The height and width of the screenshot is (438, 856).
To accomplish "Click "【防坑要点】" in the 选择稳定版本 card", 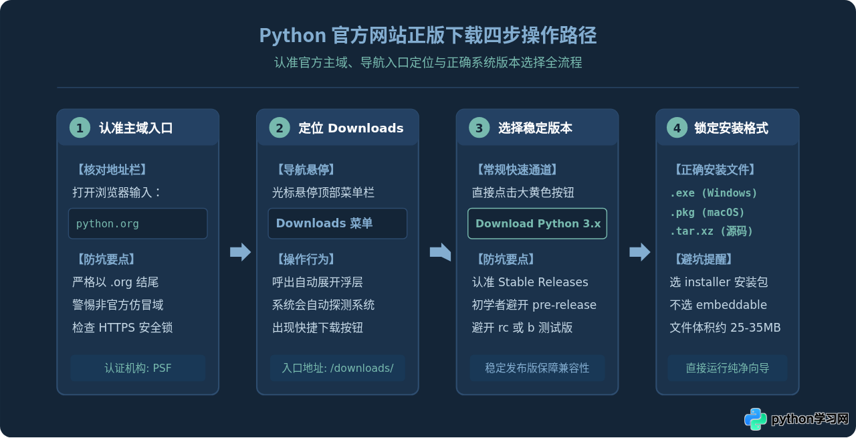I will (x=506, y=259).
